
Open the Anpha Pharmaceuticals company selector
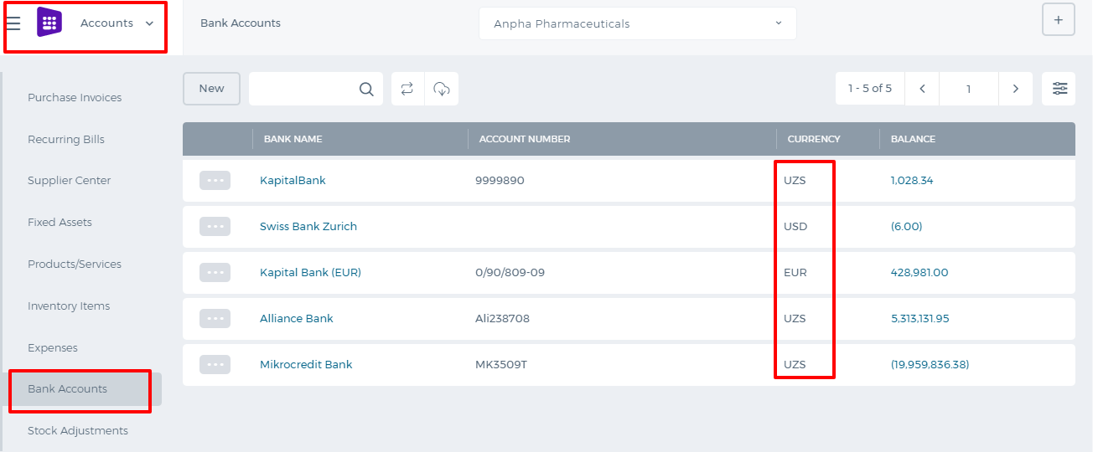click(638, 23)
